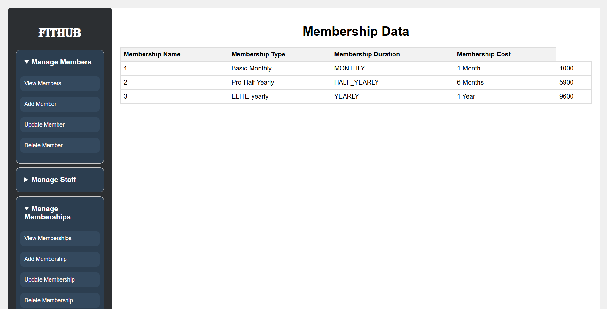Select the ELITE-yearly table cell
The image size is (607, 309).
point(250,96)
